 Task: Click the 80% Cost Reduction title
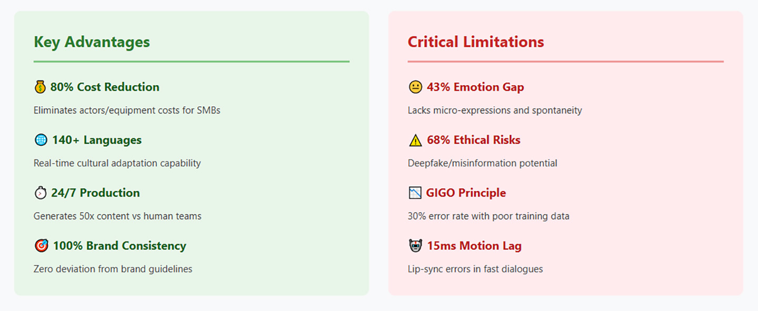point(105,87)
